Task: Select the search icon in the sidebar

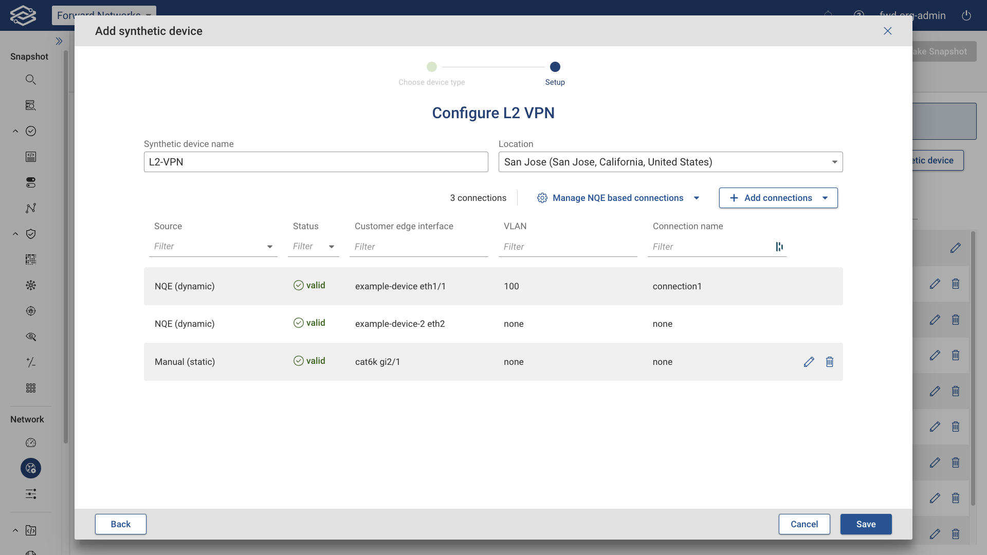Action: coord(31,79)
